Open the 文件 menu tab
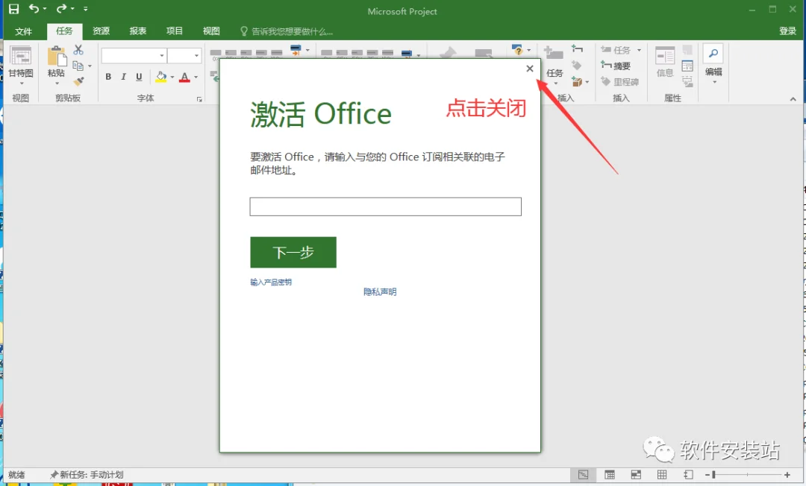 pos(24,31)
